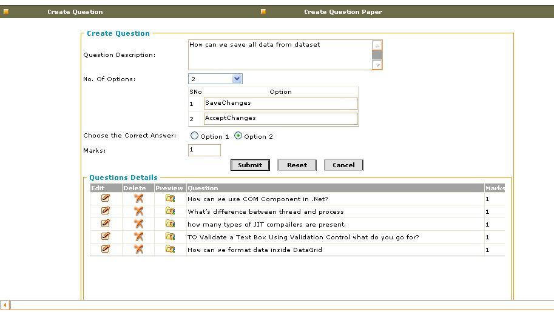Open the Create Question menu
The width and height of the screenshot is (554, 312).
pos(75,12)
